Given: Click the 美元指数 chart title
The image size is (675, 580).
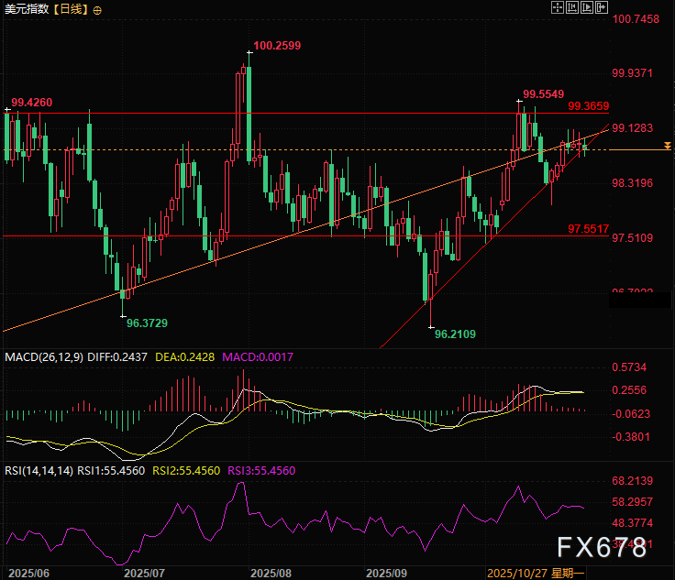Looking at the screenshot, I should click(26, 9).
